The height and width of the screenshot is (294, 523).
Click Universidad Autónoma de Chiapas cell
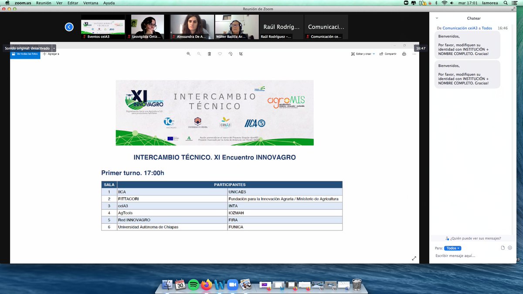pyautogui.click(x=172, y=227)
